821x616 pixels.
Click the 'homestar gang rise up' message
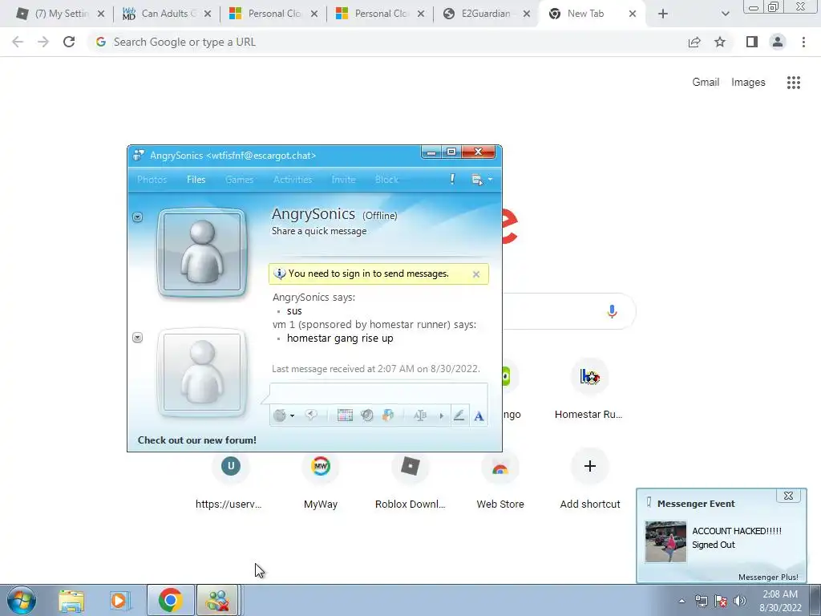[340, 338]
